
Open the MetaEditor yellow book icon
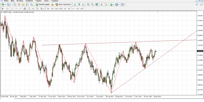[x=52, y=4]
